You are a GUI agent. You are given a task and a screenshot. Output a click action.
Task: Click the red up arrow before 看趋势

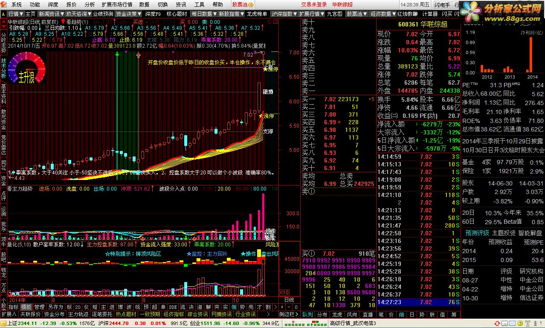tap(63, 22)
